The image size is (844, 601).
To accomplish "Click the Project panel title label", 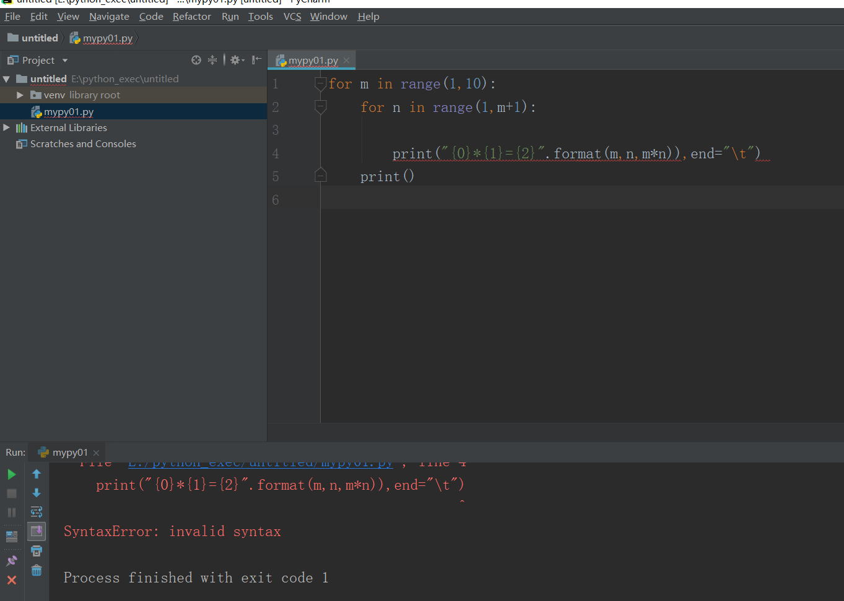I will 38,60.
